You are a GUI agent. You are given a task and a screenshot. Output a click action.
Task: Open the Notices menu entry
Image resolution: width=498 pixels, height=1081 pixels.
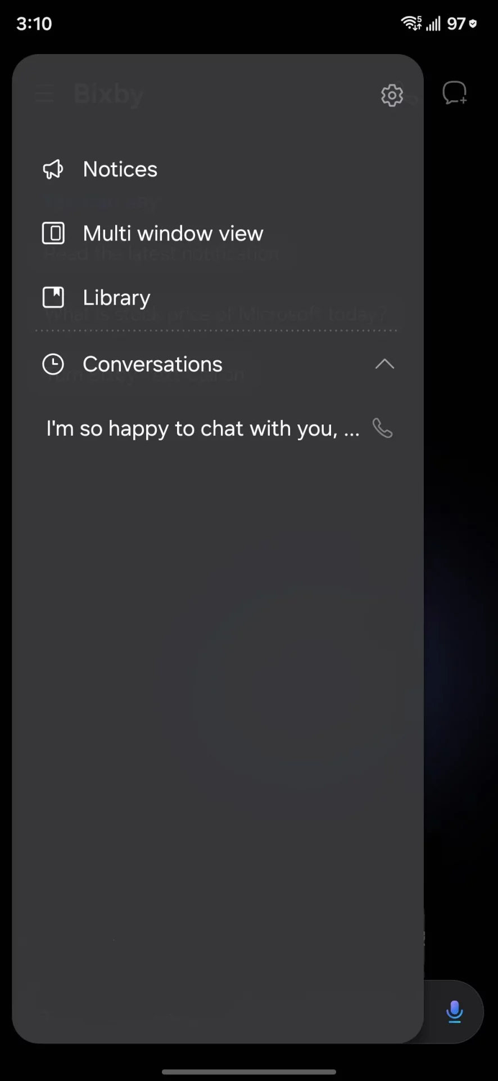pos(218,169)
